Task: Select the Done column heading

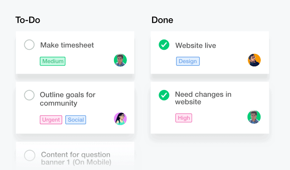Action: pos(162,20)
